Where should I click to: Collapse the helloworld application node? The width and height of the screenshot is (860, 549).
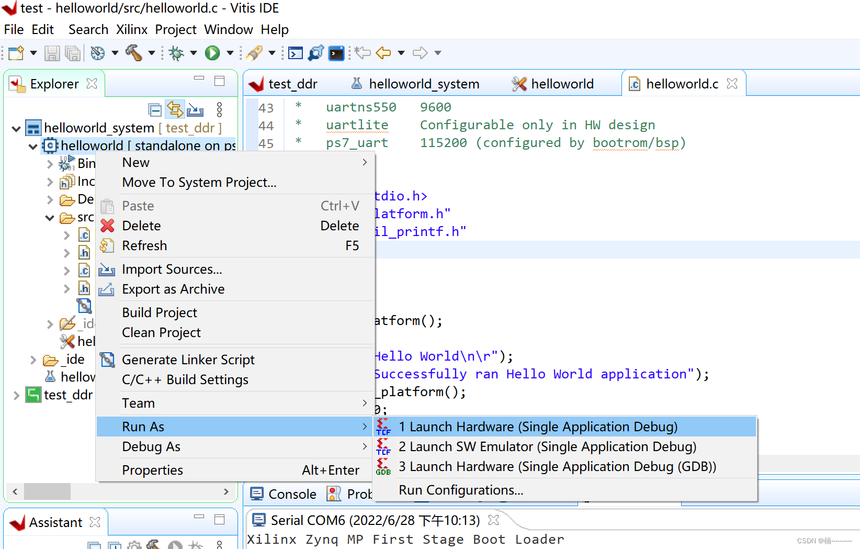tap(33, 146)
